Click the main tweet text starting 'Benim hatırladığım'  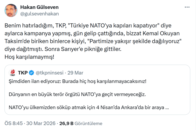[93, 41]
